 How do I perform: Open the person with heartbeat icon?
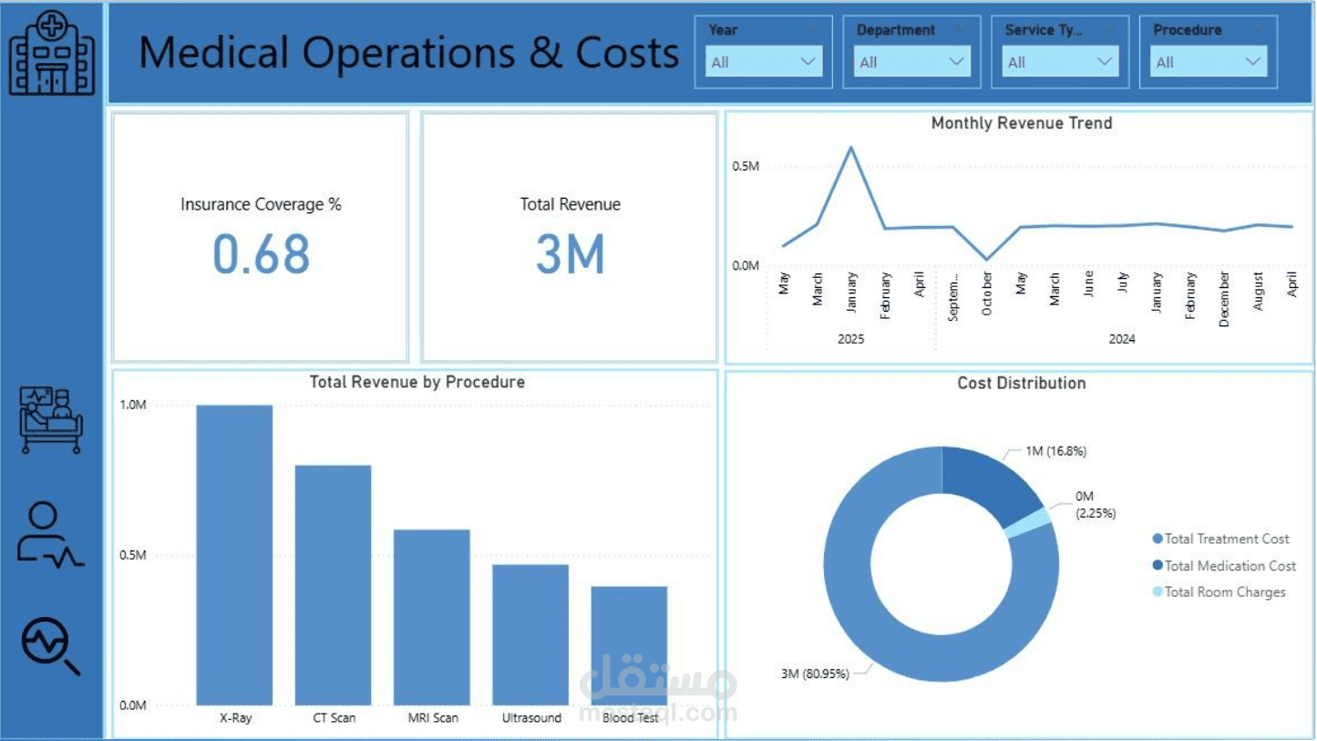50,535
